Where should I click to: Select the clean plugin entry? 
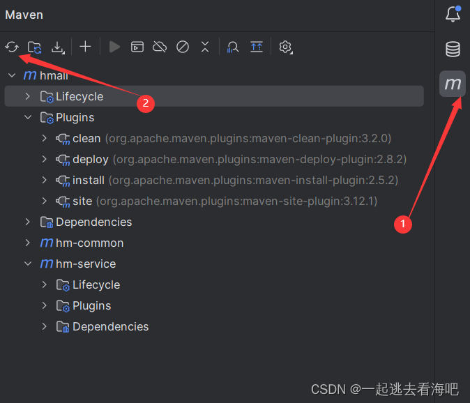214,138
